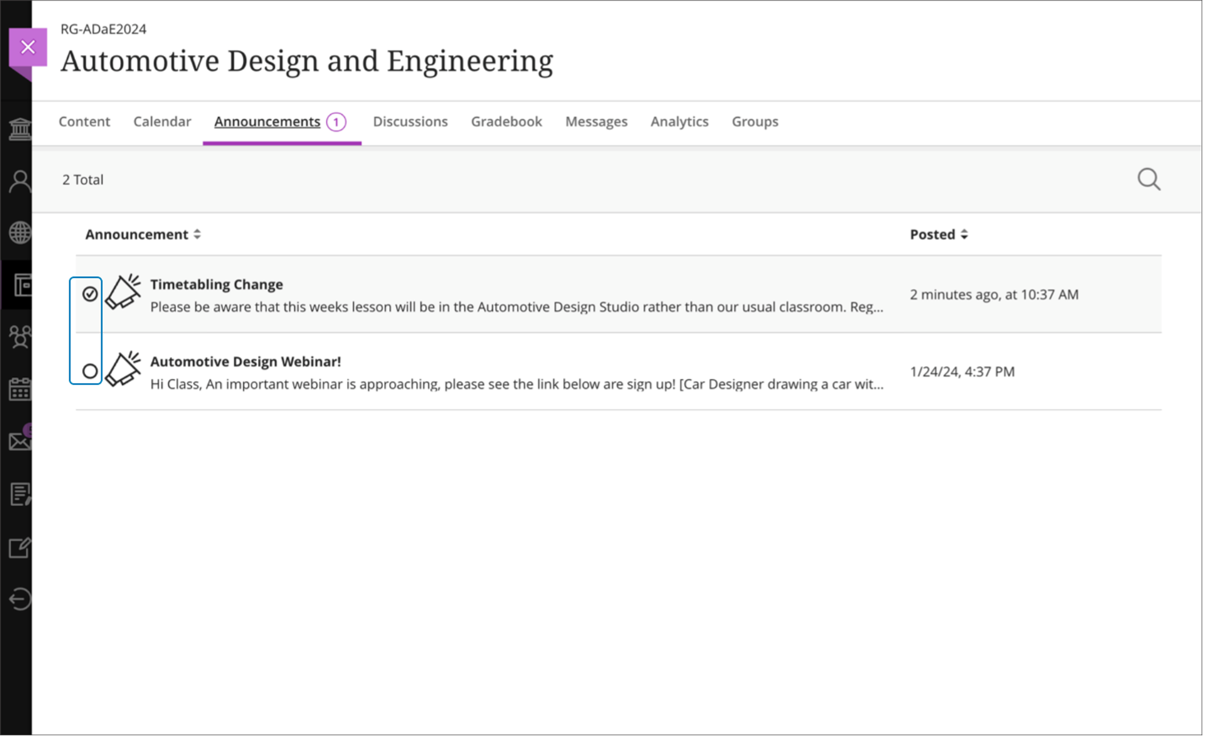The height and width of the screenshot is (738, 1205).
Task: Open the Activity Stream globe icon
Action: pos(20,233)
